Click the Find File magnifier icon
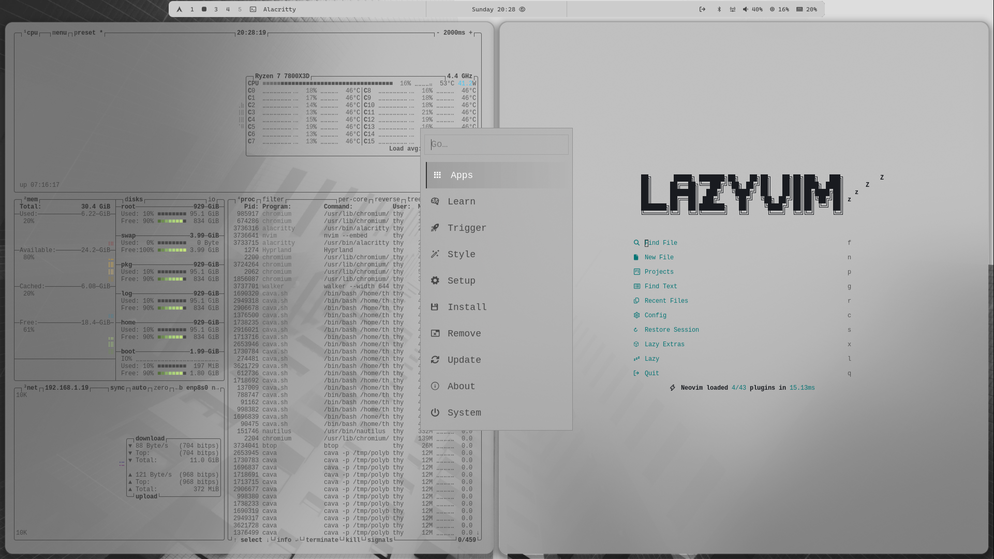 pyautogui.click(x=636, y=243)
